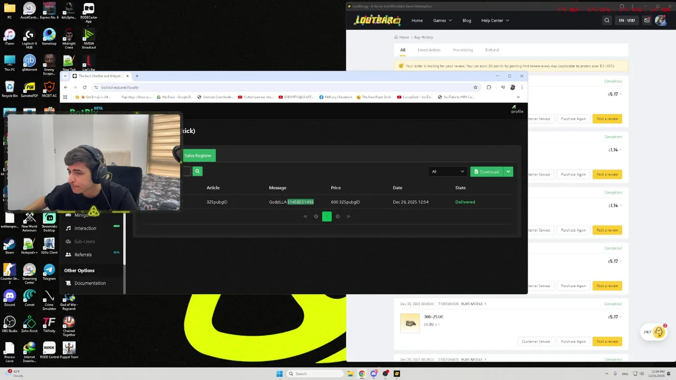Open the FACEIT AC desktop icon
The image size is (676, 380).
click(x=49, y=89)
